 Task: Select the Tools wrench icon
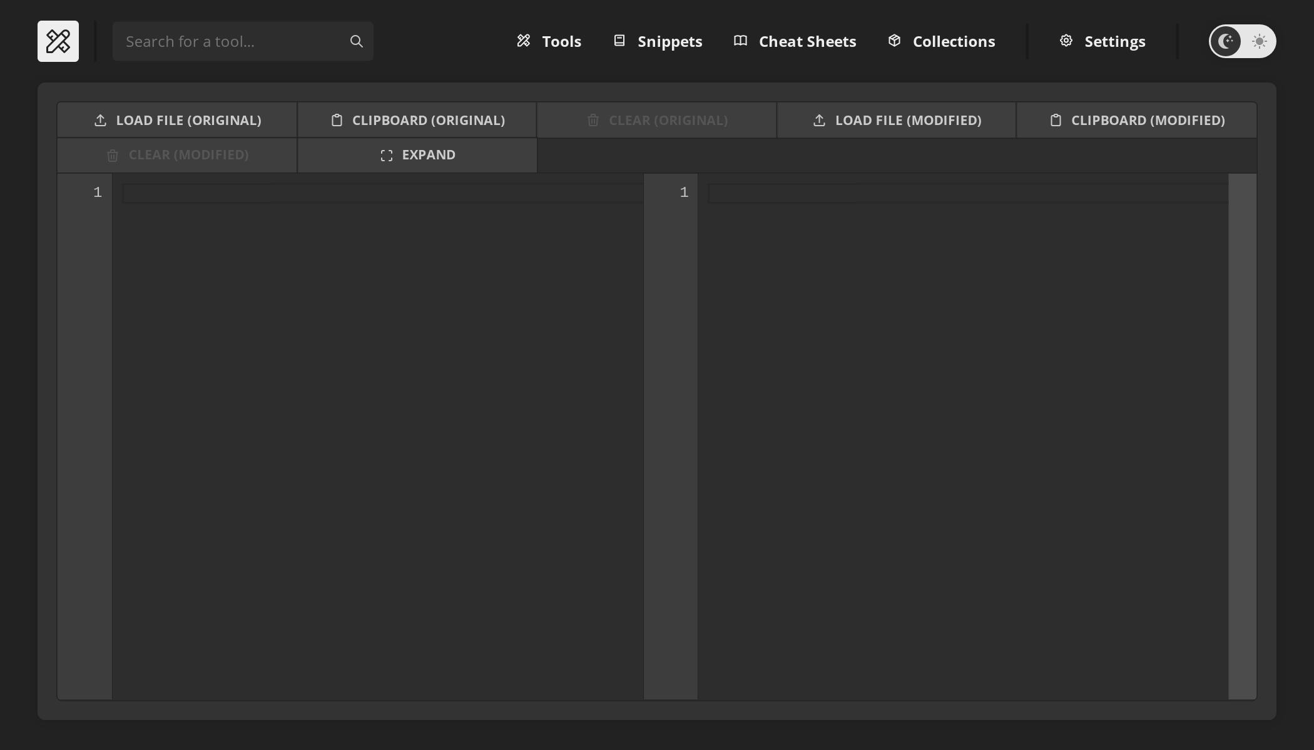[x=524, y=41]
